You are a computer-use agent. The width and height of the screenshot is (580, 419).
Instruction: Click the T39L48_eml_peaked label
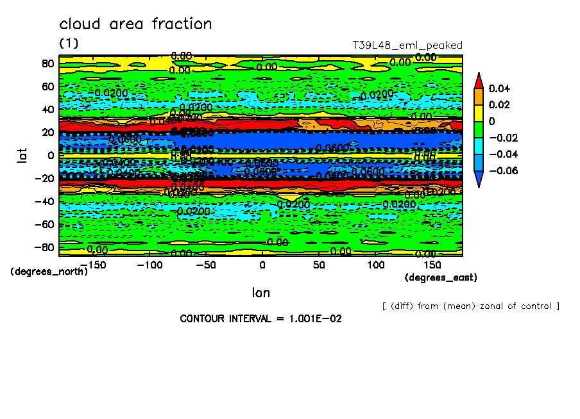[x=407, y=45]
